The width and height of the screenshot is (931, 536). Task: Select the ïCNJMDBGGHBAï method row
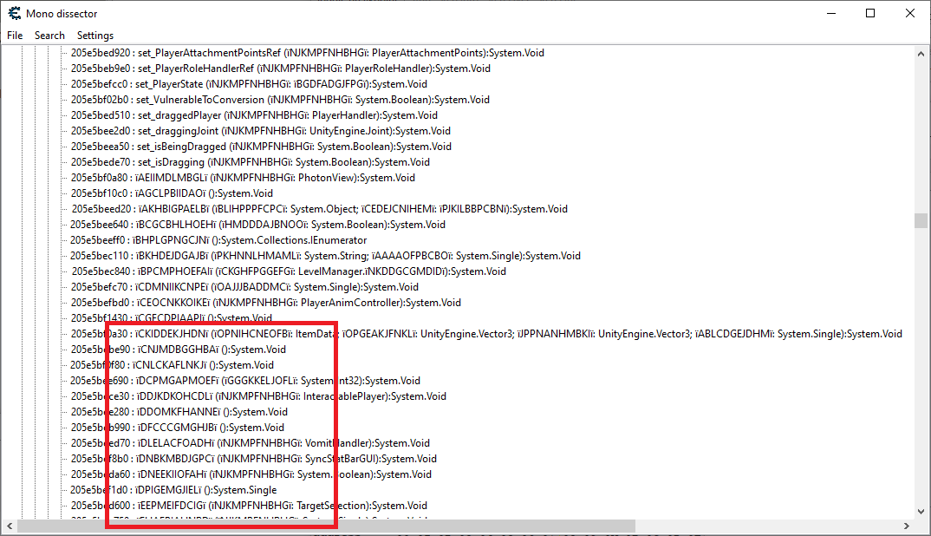pos(178,349)
